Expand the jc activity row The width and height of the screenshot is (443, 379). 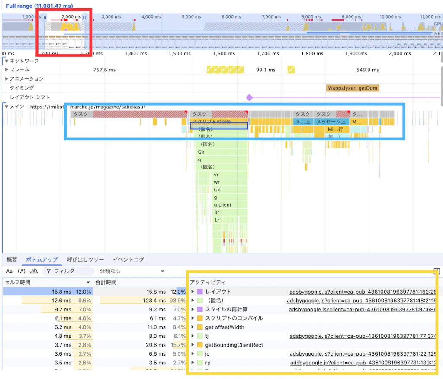pos(193,354)
